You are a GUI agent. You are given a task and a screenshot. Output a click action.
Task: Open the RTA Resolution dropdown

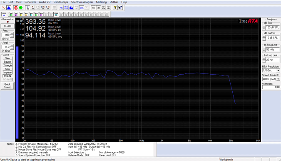click(271, 71)
